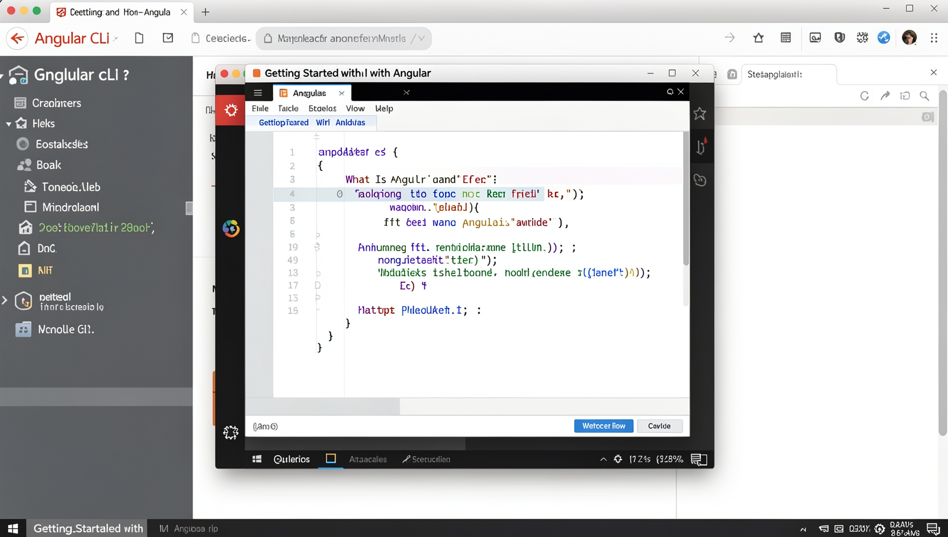Bookmark page with star icon in browser toolbar
Viewport: 948px width, 537px height.
tap(758, 38)
